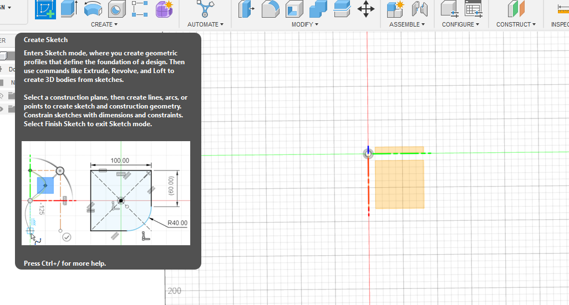Select the Press Pull tool
The width and height of the screenshot is (569, 305).
(246, 9)
